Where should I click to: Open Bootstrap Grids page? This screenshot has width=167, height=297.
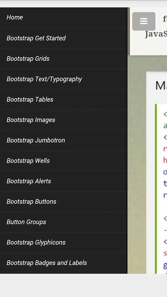tap(63, 59)
